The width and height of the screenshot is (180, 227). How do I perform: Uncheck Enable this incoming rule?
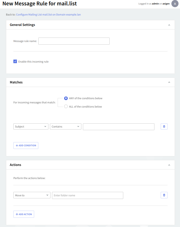pos(15,62)
